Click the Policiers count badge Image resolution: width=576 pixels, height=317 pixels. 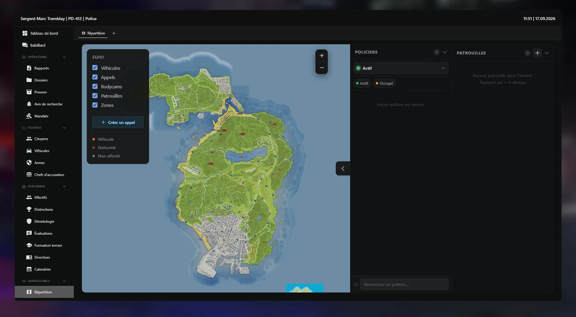pos(436,52)
